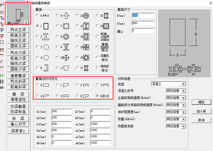Expand the 箍筋或分布筋级别 dropdown

click(x=184, y=105)
